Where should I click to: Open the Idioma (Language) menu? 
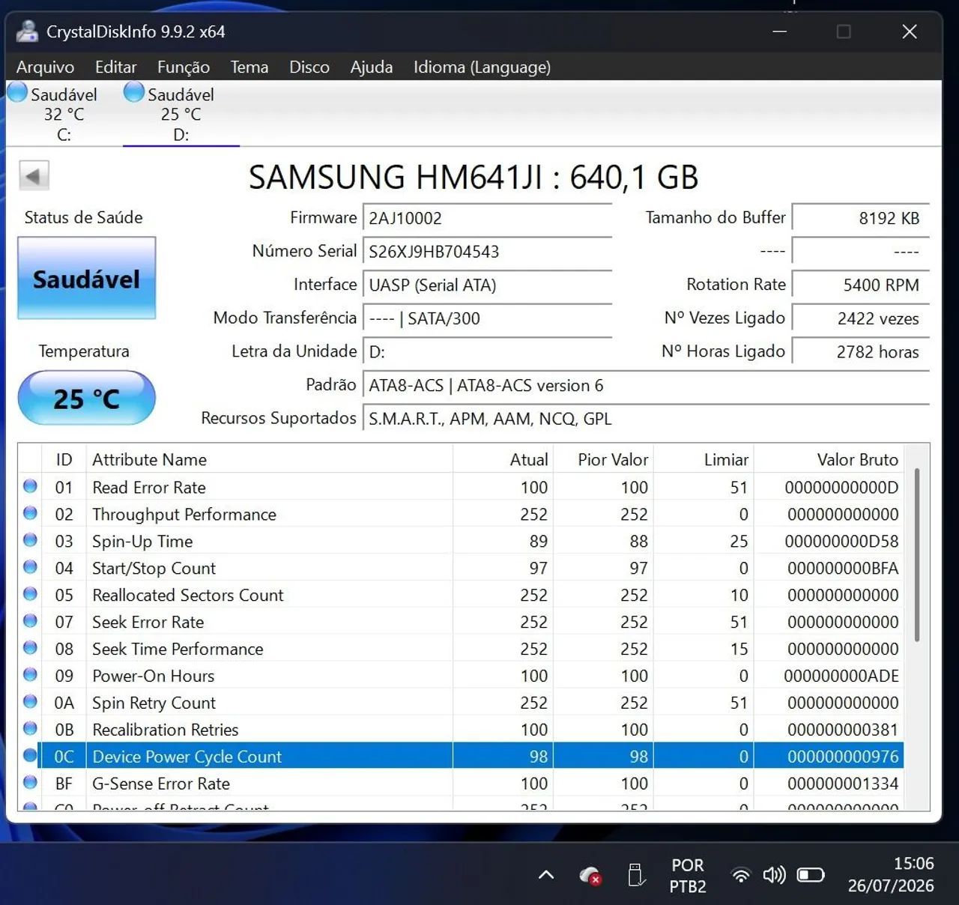[x=482, y=67]
